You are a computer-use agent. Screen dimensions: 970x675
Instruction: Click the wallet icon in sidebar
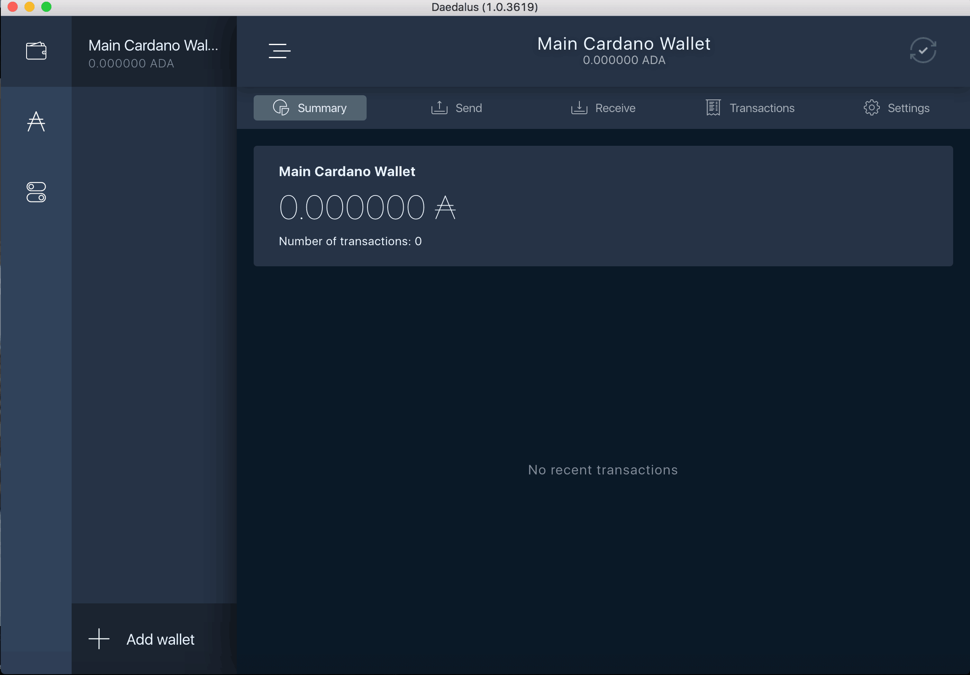[37, 50]
